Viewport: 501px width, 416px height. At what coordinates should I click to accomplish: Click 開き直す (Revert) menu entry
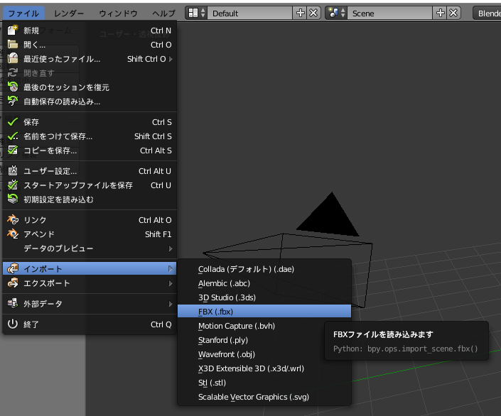point(90,73)
